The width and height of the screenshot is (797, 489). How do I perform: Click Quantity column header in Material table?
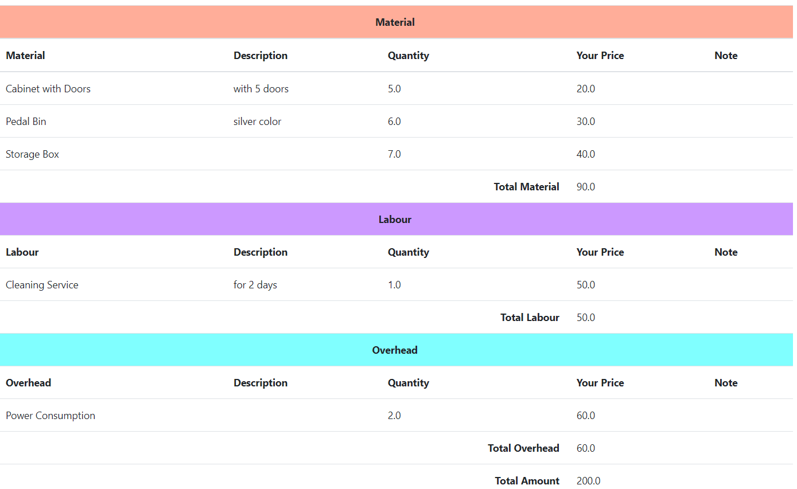pos(408,56)
